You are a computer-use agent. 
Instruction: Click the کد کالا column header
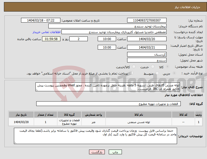[183, 115]
